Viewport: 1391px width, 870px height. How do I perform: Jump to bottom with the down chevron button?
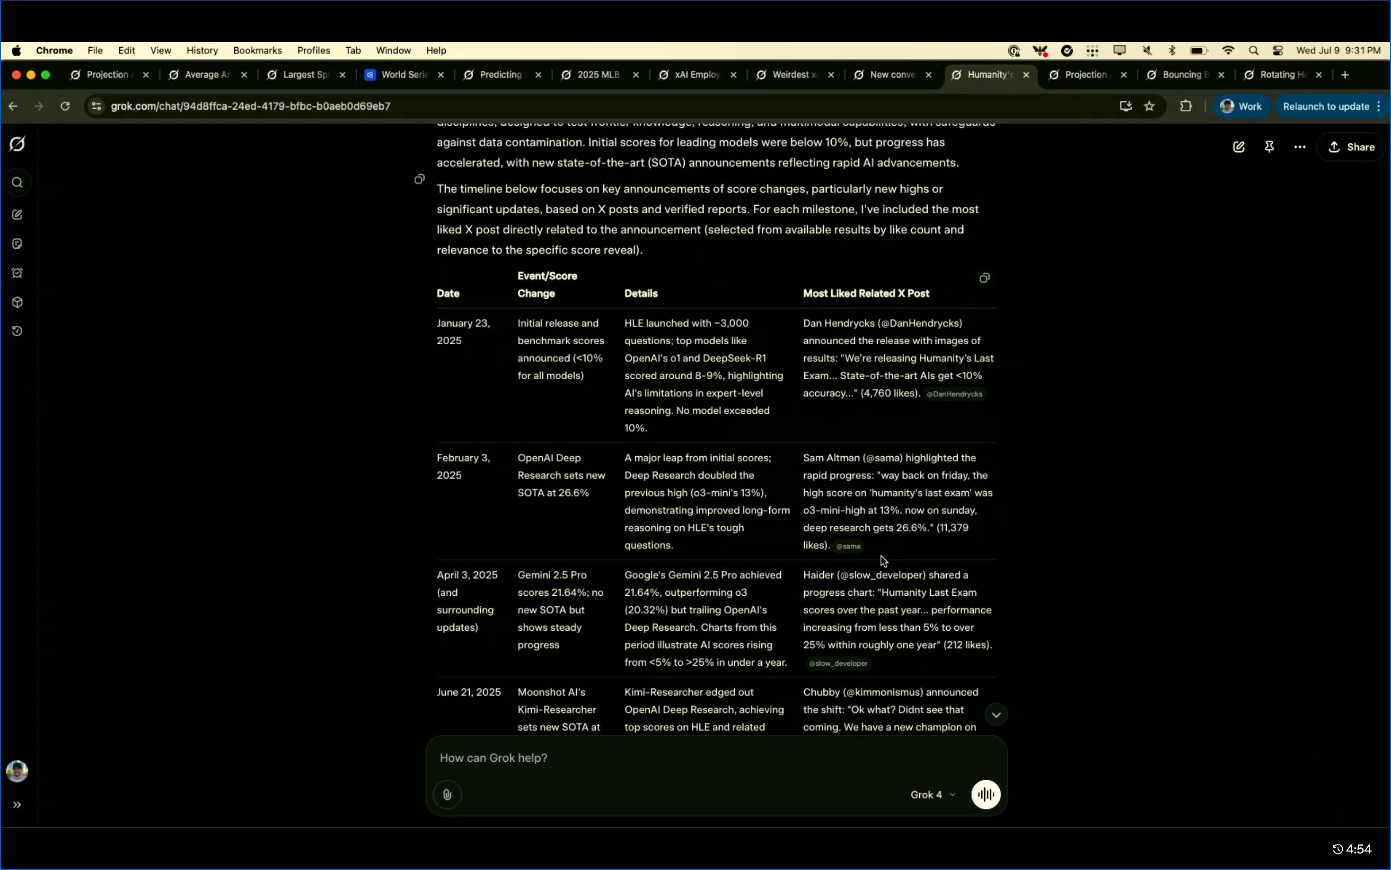click(996, 715)
